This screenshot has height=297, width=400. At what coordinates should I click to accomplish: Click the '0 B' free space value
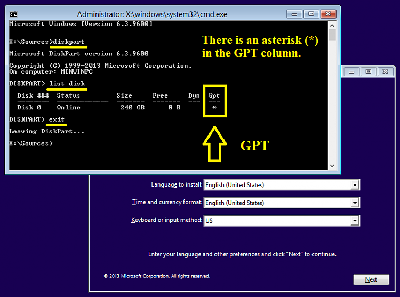pyautogui.click(x=174, y=107)
